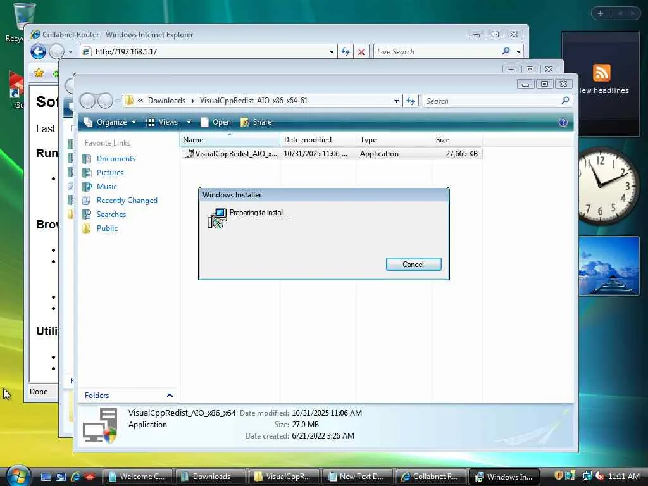Stop loading in Internet Explorer
Image resolution: width=648 pixels, height=486 pixels.
pos(361,52)
